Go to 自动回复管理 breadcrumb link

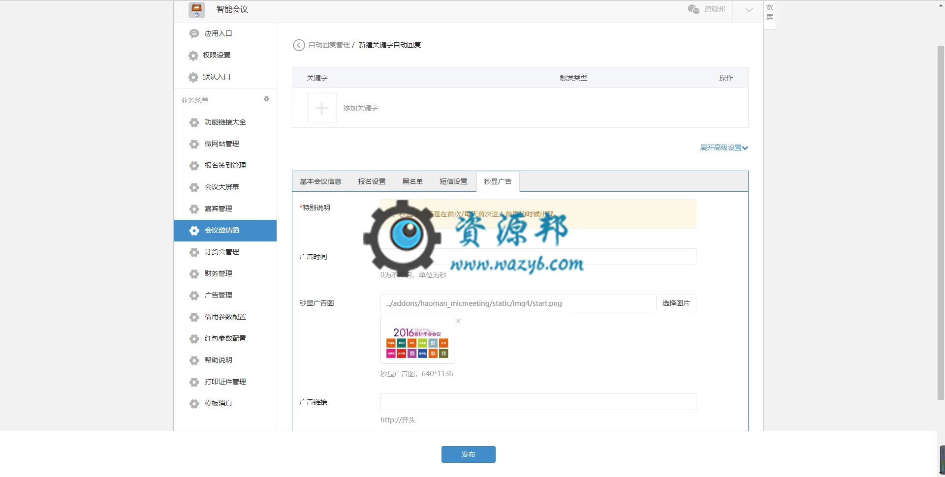(329, 45)
